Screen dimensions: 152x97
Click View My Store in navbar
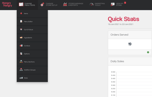click(117, 5)
